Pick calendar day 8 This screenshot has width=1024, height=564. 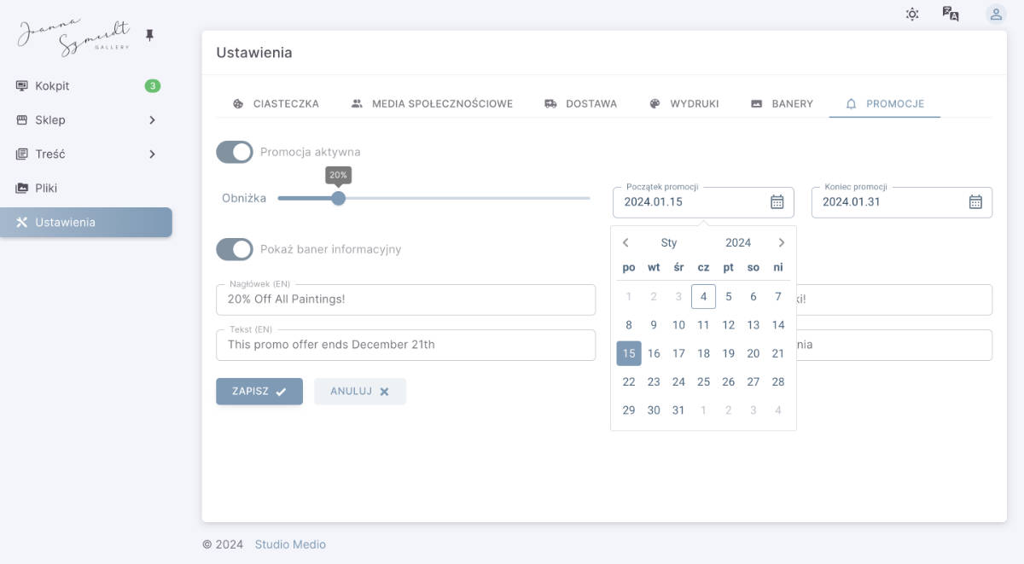click(629, 325)
